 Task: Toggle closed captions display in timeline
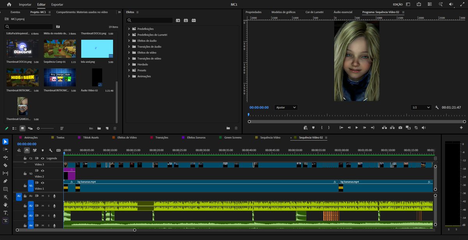[58, 150]
